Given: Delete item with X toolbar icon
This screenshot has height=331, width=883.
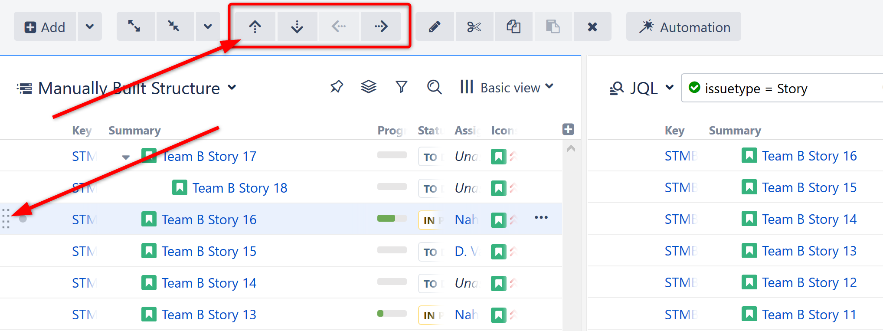Looking at the screenshot, I should [592, 27].
